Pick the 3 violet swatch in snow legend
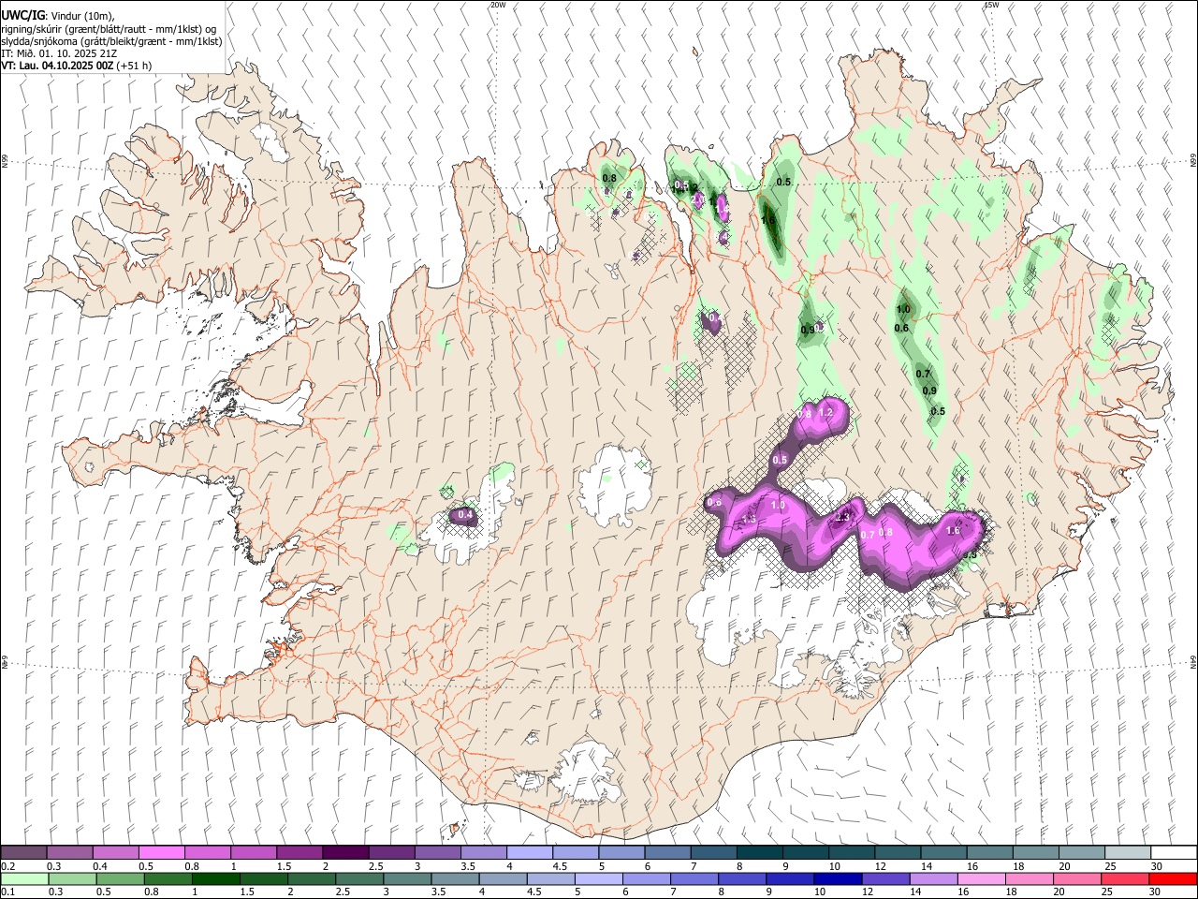The image size is (1198, 899). click(436, 852)
